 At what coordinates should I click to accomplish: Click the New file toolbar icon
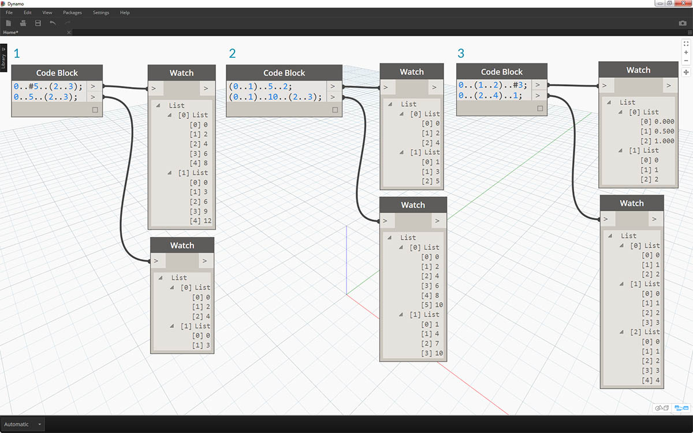coord(9,23)
